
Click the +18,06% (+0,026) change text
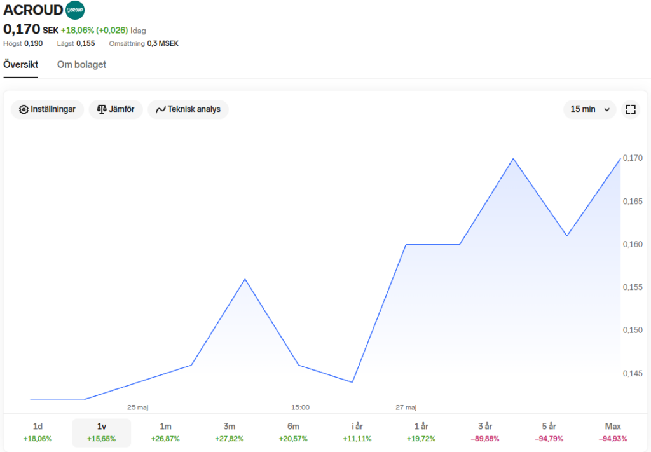[94, 31]
